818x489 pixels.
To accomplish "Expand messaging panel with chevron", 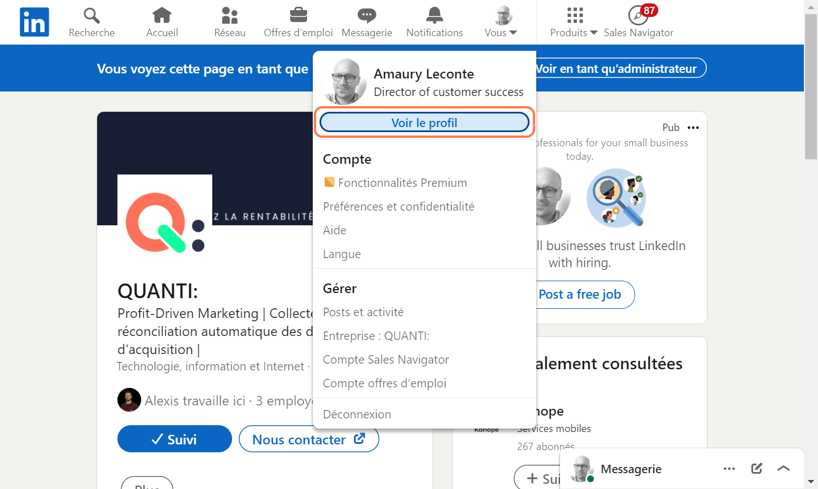I will 783,468.
